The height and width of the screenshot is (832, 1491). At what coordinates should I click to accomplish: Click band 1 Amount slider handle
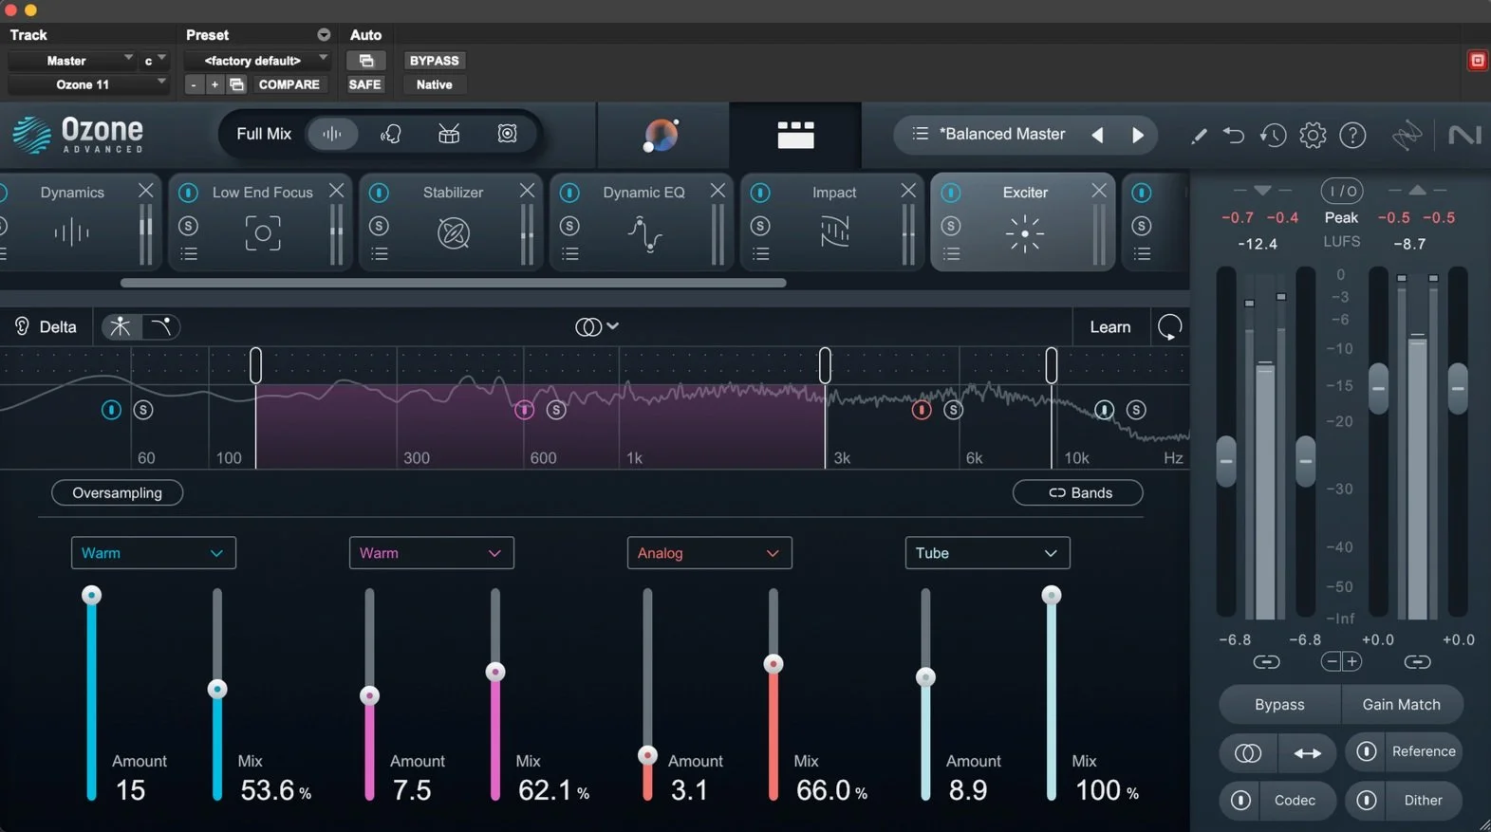[91, 595]
